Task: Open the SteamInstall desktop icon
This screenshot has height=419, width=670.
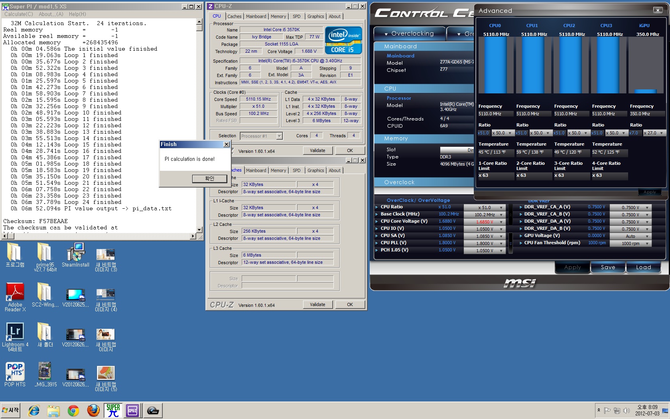Action: (x=75, y=255)
